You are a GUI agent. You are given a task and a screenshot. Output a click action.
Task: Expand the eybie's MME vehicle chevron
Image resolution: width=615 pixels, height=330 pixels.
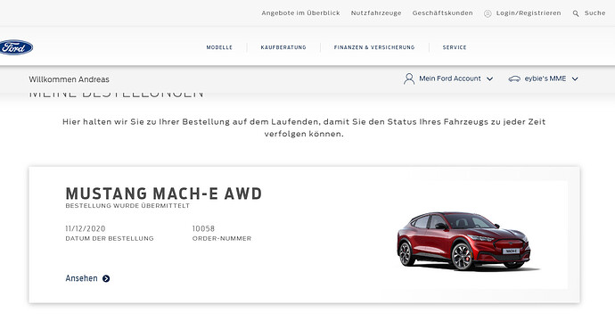point(575,78)
